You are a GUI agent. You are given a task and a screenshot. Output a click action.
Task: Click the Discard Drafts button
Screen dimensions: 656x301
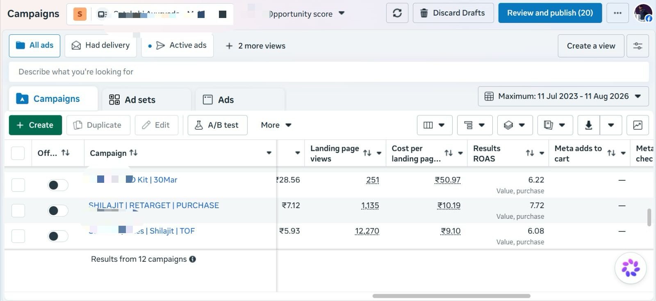coord(453,13)
